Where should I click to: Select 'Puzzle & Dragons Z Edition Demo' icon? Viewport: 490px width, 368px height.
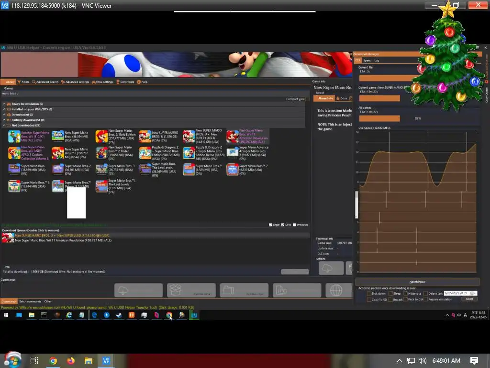[x=189, y=153]
